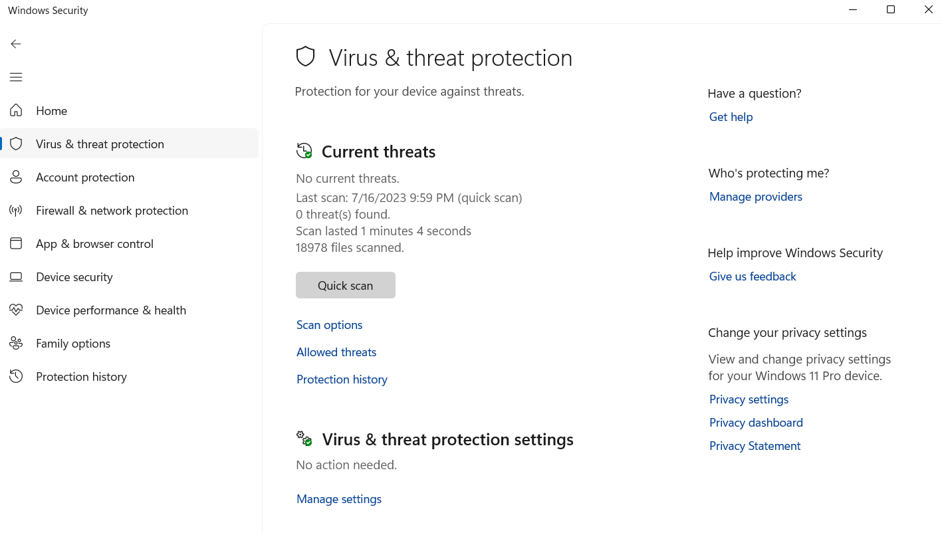Click '18978 files scanned.' text
942x533 pixels.
pos(350,248)
